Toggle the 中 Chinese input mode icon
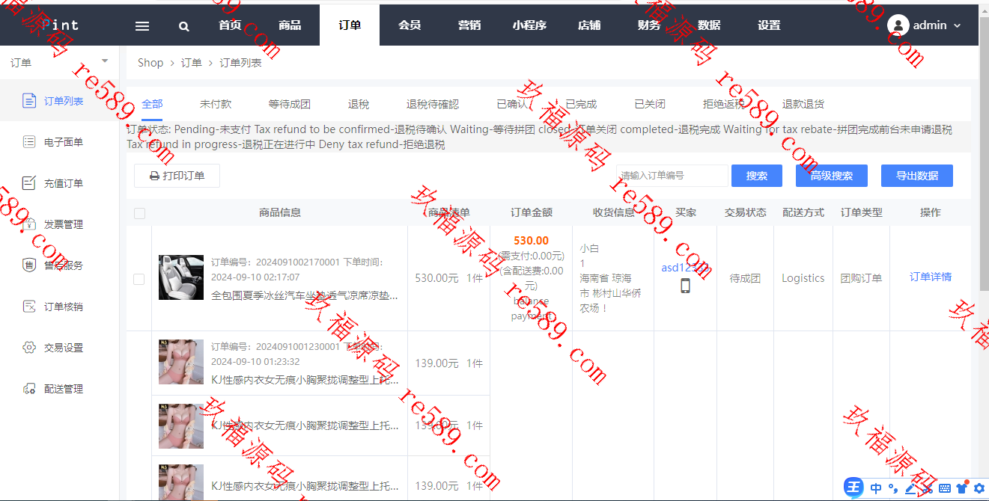The width and height of the screenshot is (989, 501). point(876,489)
